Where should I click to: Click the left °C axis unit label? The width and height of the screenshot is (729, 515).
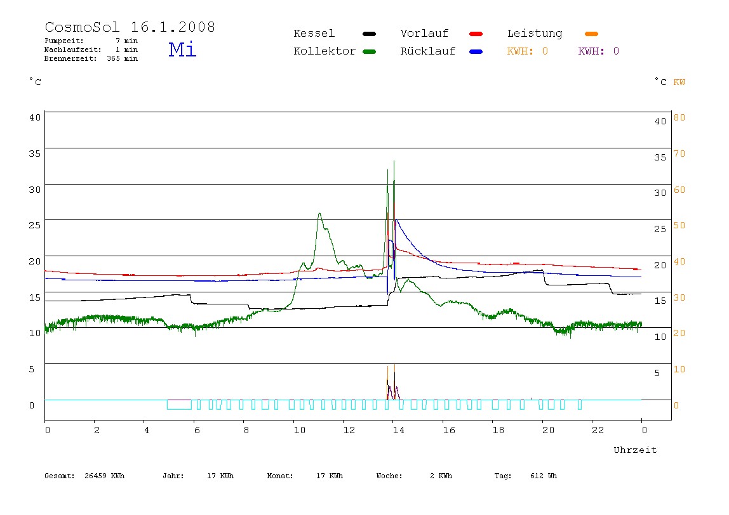[35, 82]
